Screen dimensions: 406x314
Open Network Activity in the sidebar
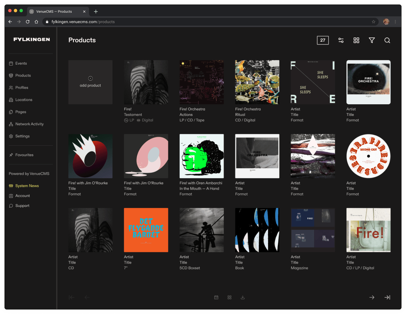[26, 124]
